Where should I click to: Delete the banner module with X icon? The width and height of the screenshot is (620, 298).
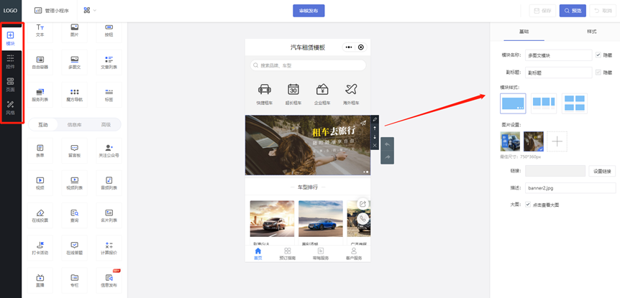(375, 145)
